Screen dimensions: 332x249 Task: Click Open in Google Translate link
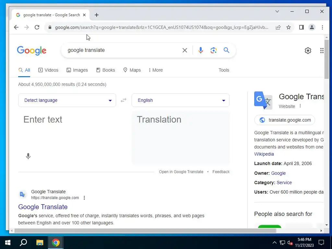pyautogui.click(x=181, y=172)
